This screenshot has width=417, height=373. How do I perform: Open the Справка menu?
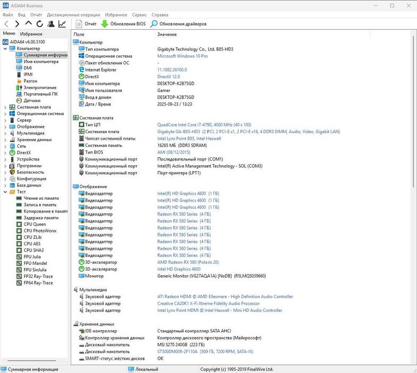[x=160, y=15]
